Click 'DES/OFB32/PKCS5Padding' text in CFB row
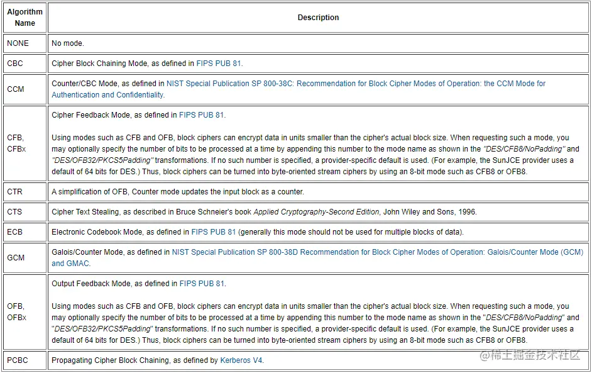The height and width of the screenshot is (373, 592). [x=102, y=160]
